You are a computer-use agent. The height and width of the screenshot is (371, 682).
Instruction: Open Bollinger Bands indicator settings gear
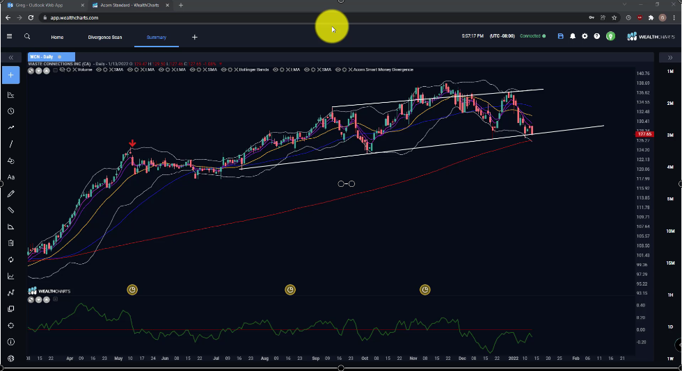click(x=230, y=70)
